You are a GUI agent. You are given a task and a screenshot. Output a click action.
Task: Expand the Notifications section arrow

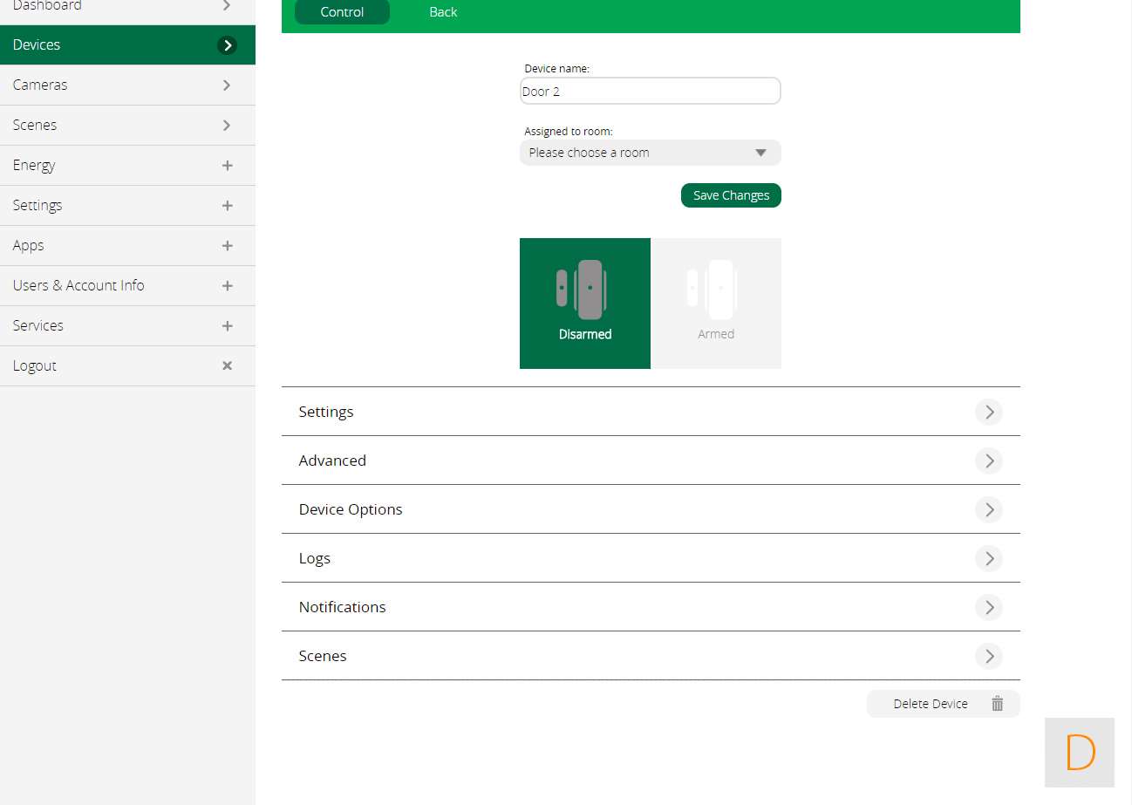[x=988, y=607]
